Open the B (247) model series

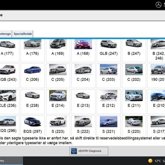point(134,51)
